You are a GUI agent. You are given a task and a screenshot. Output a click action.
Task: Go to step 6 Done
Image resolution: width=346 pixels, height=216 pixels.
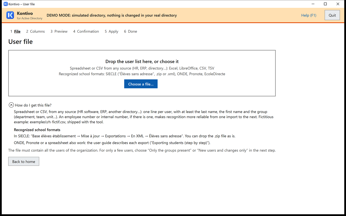tap(131, 31)
